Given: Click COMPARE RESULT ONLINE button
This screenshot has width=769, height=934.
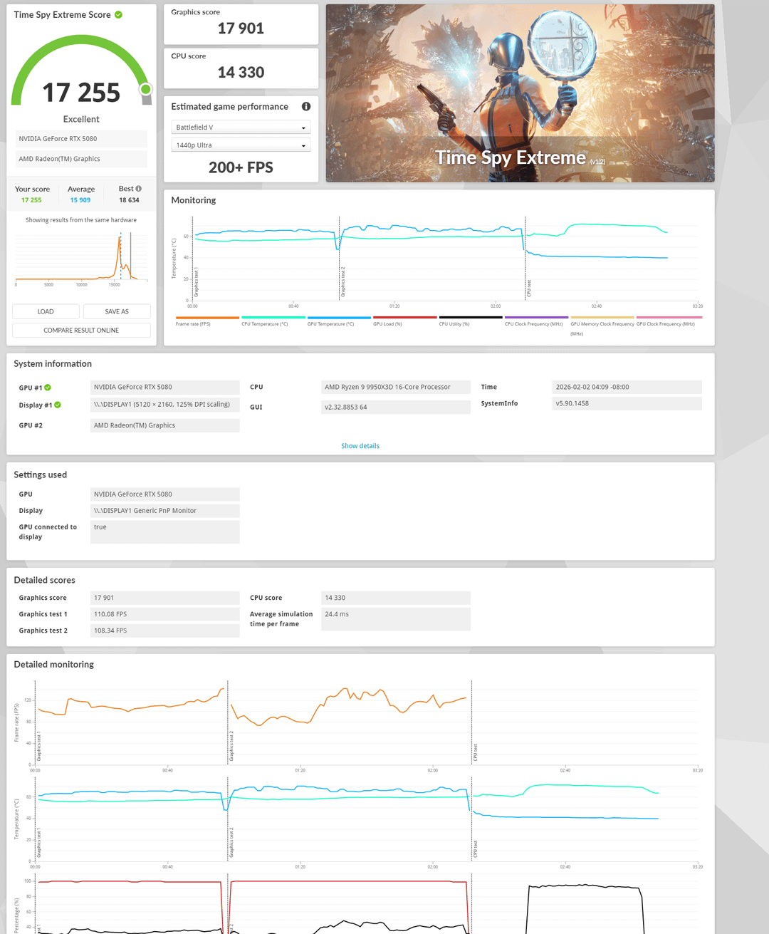Looking at the screenshot, I should [x=81, y=331].
